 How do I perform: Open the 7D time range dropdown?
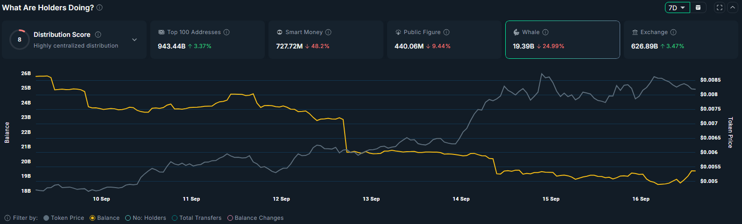[677, 7]
